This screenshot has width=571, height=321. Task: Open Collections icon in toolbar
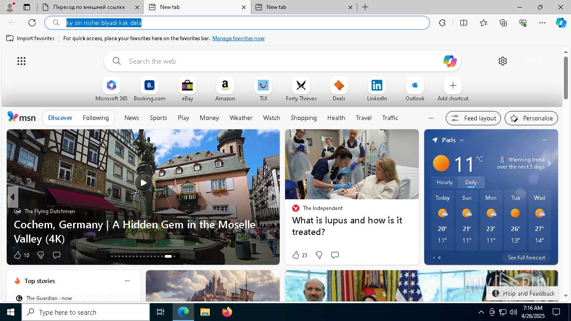point(503,23)
